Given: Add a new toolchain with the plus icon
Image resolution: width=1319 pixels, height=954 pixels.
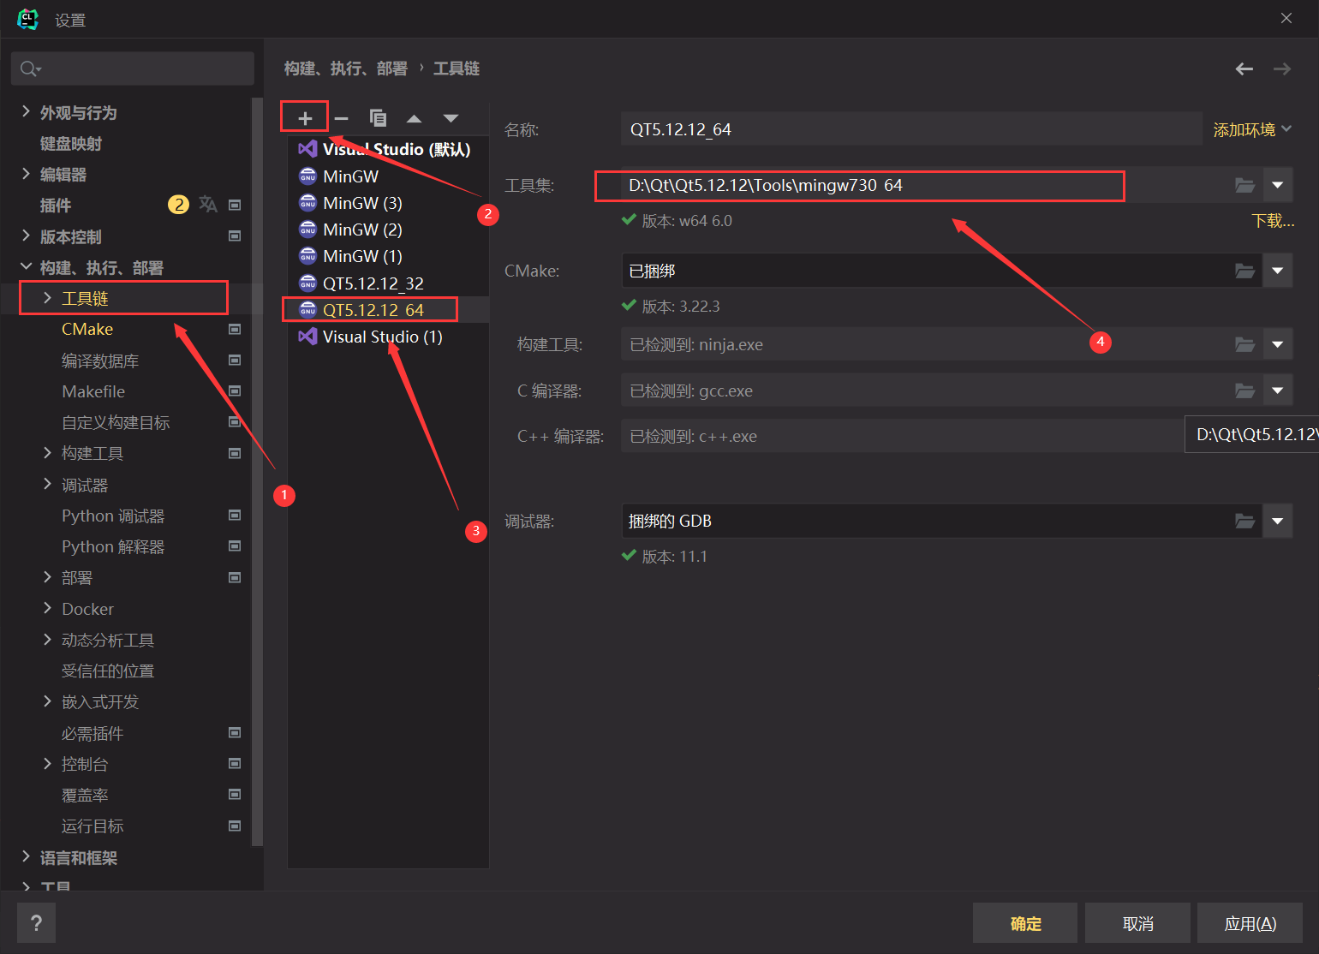Looking at the screenshot, I should [x=304, y=117].
